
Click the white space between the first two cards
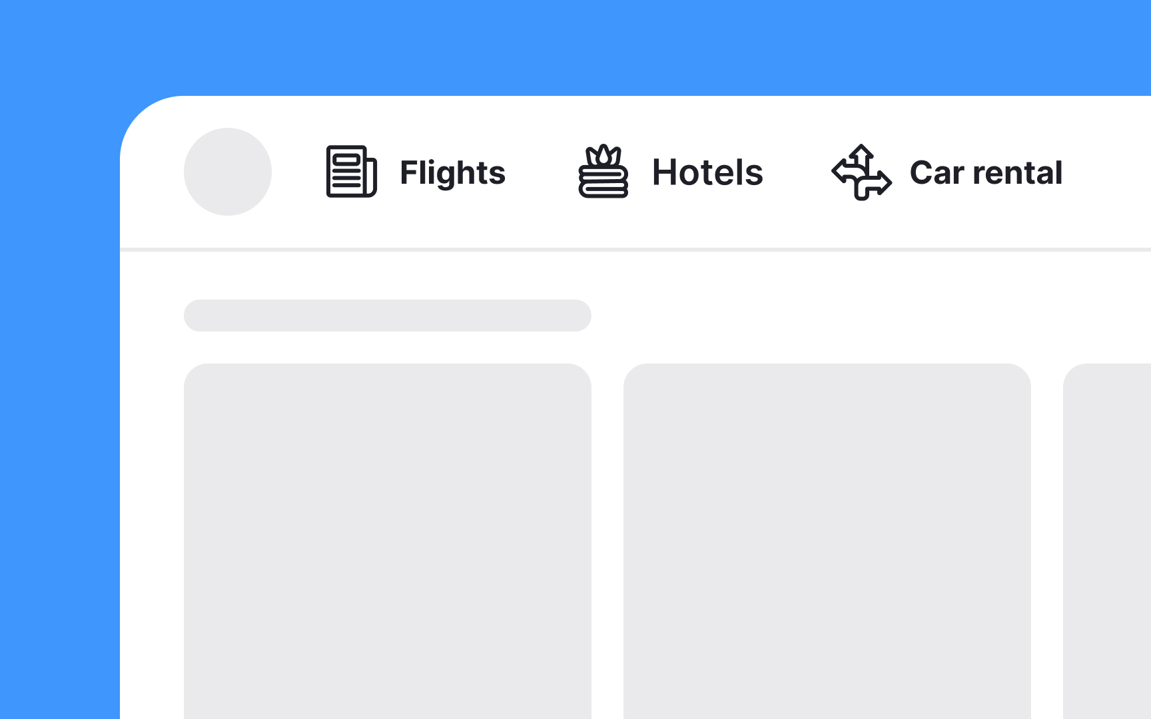click(607, 541)
